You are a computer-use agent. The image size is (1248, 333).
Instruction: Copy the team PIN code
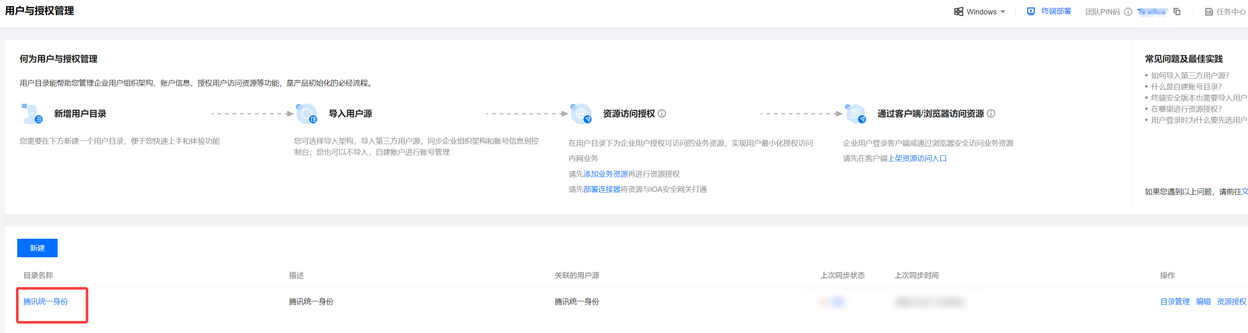pos(1177,12)
